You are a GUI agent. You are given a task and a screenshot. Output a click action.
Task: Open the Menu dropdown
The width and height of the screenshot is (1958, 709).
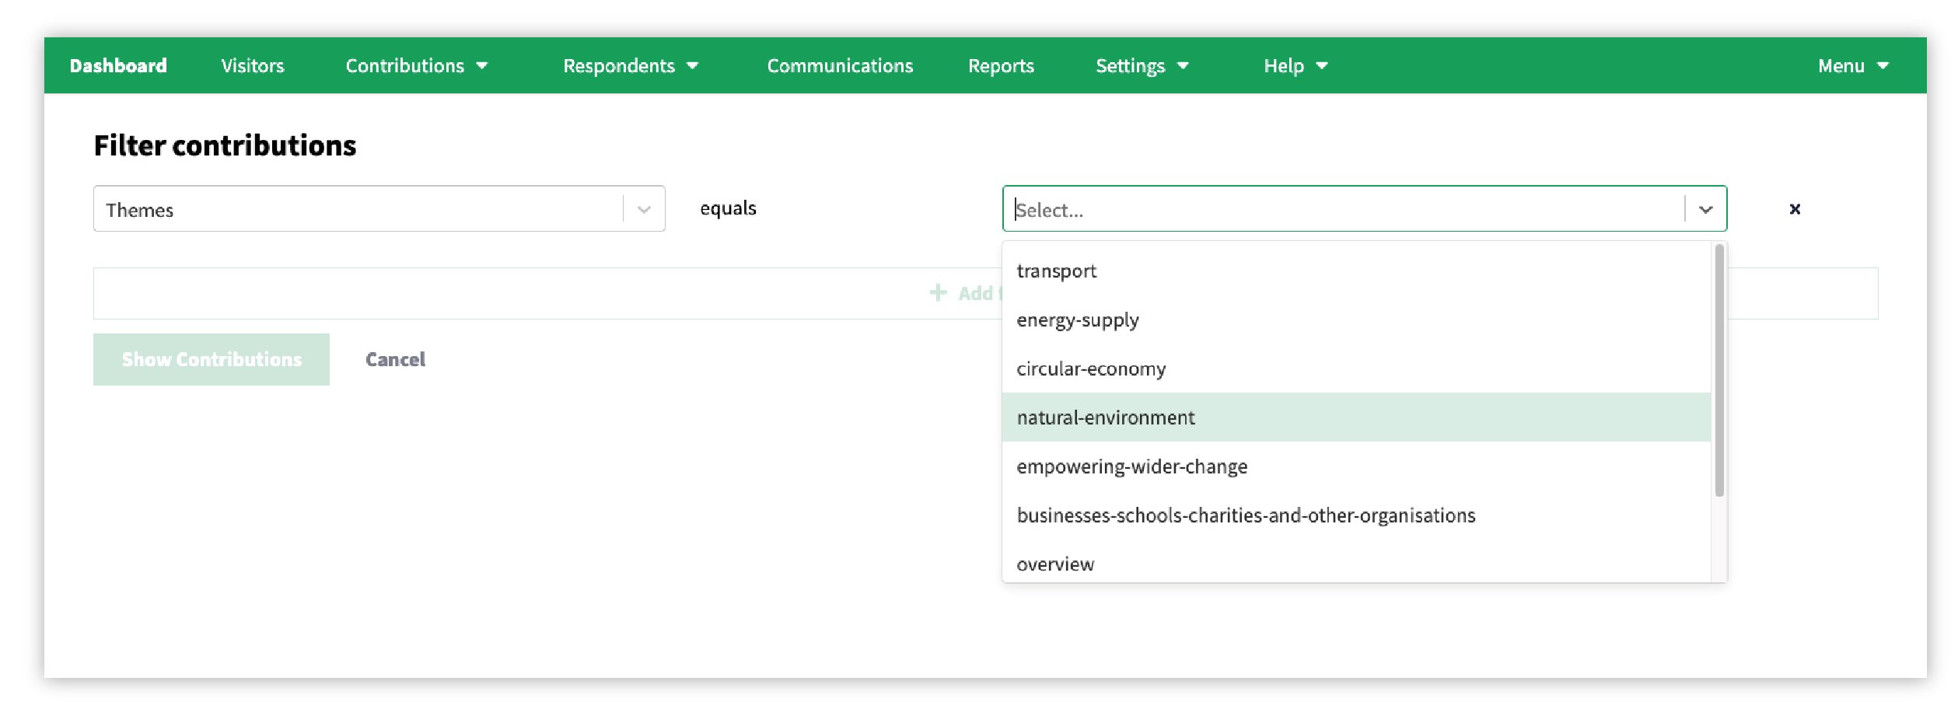pyautogui.click(x=1853, y=66)
